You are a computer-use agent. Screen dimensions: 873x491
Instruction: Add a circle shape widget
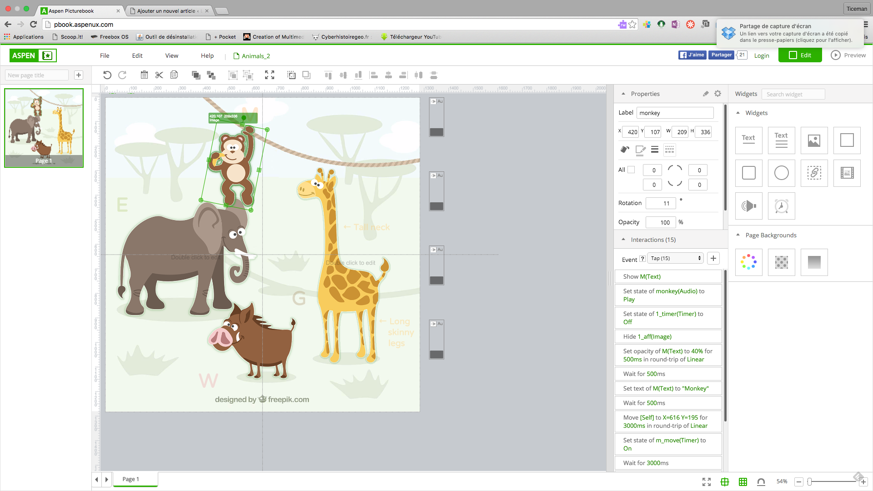tap(781, 173)
